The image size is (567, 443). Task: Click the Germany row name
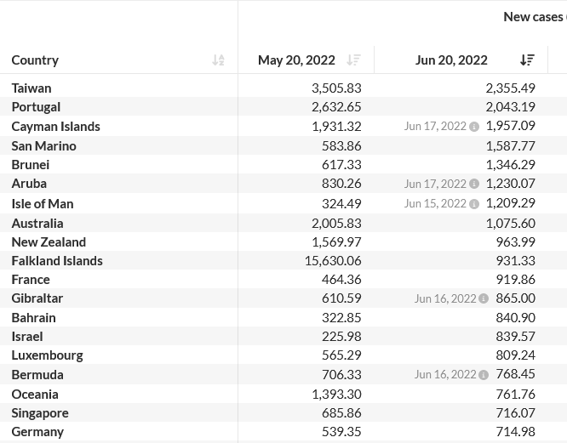(x=37, y=431)
